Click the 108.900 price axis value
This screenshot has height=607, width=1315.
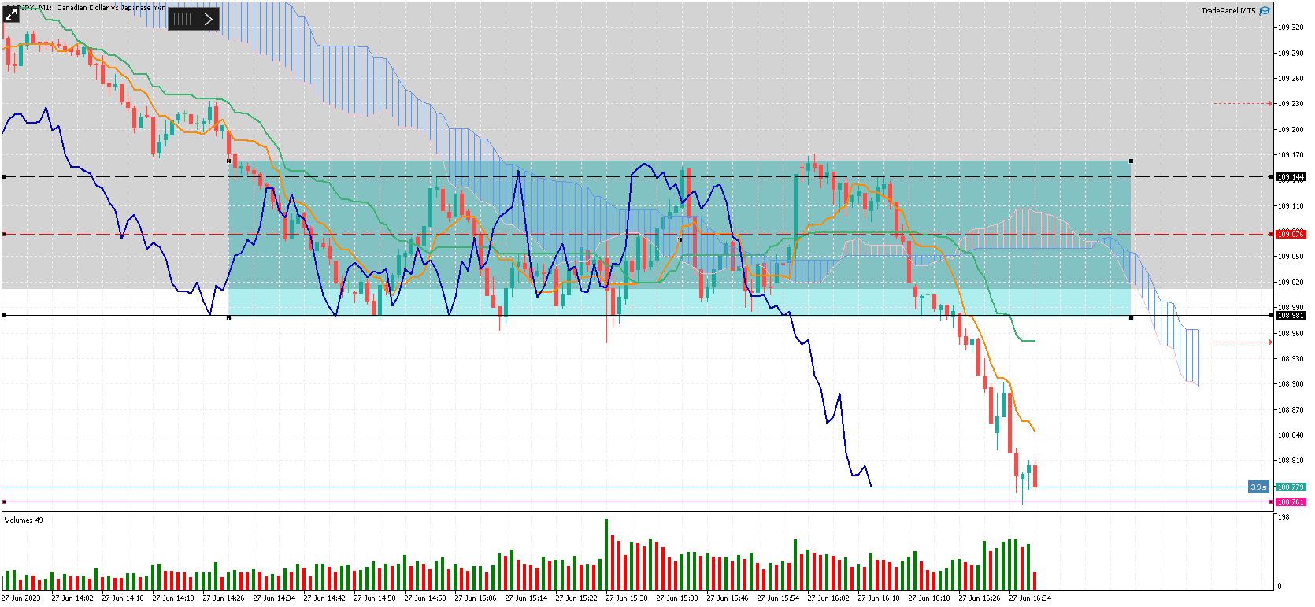(1290, 384)
